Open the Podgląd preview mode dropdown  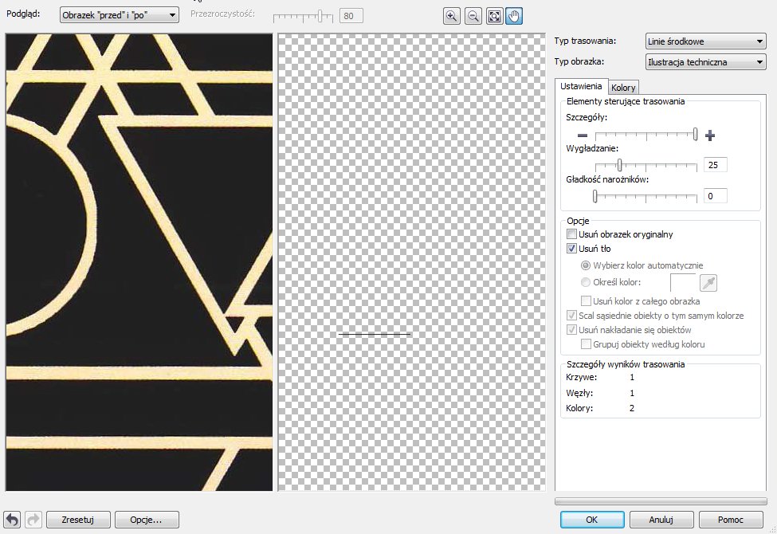click(x=120, y=15)
